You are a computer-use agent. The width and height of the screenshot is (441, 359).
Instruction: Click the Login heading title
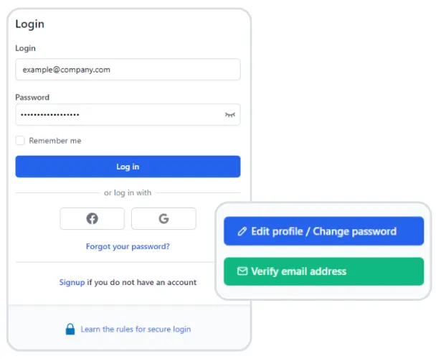point(29,24)
